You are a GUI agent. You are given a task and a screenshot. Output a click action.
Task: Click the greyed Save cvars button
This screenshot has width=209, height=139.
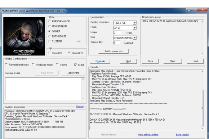pos(46,73)
